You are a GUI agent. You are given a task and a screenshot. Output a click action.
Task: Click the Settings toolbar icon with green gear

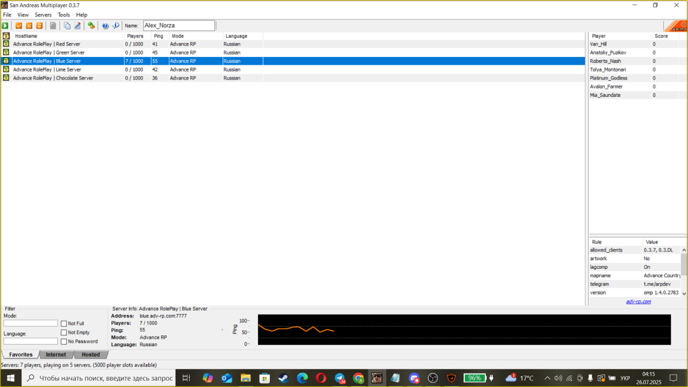pos(91,25)
